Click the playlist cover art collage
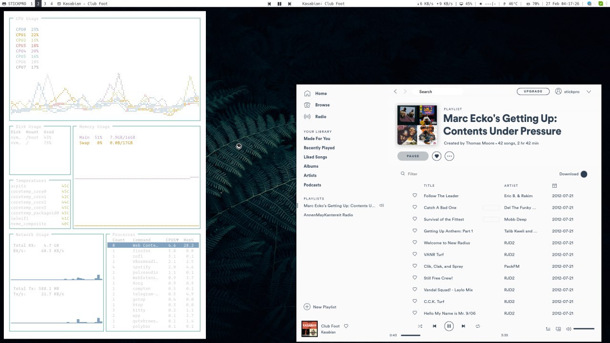 point(417,125)
